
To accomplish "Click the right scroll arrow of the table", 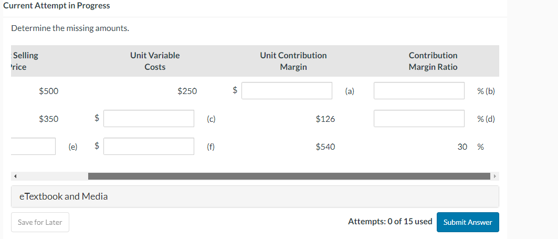I will tap(493, 176).
